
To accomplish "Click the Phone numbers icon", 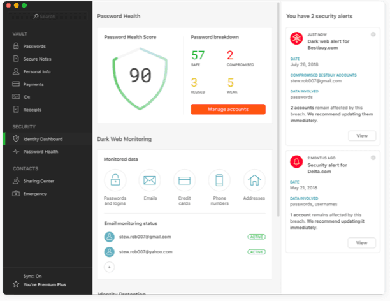I will 219,180.
